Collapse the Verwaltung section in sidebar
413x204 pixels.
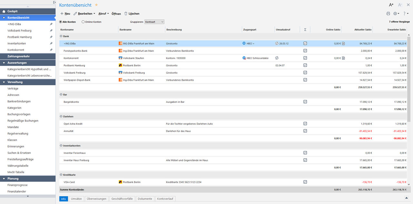tap(4, 82)
